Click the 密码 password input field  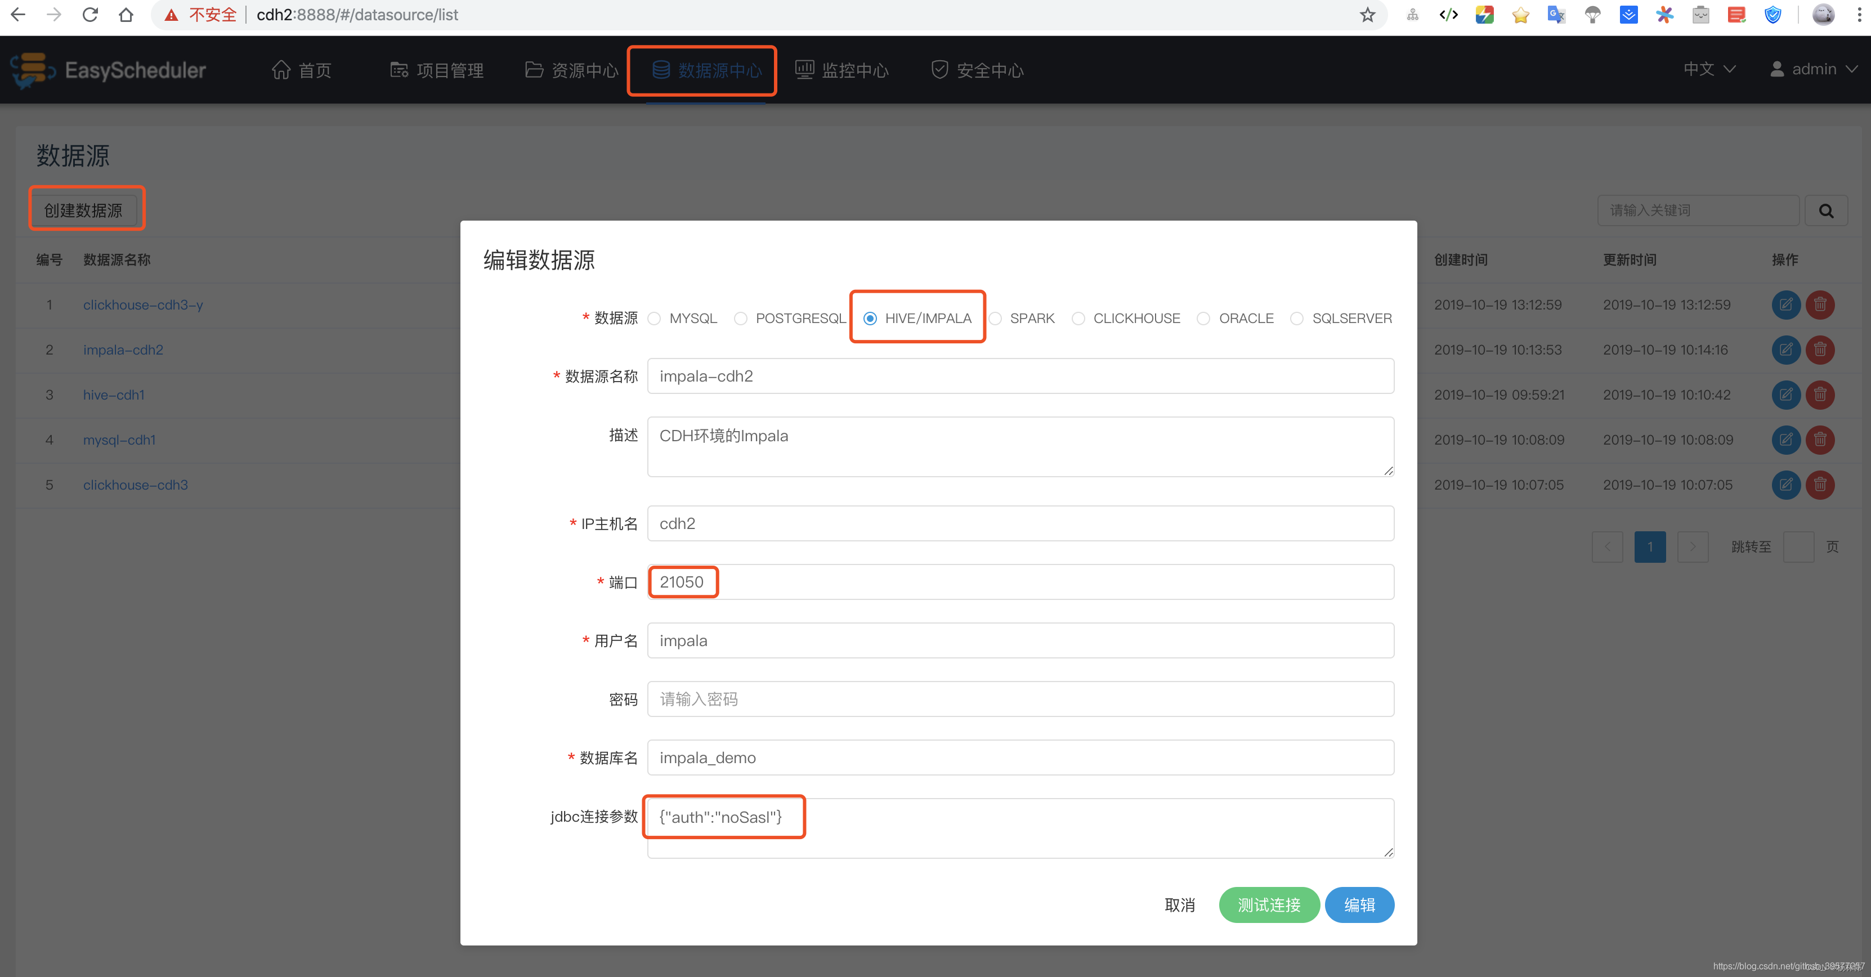pyautogui.click(x=1020, y=699)
